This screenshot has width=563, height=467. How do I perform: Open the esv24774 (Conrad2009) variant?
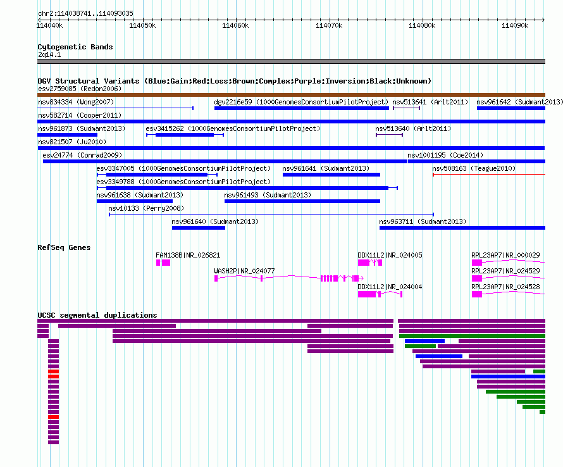(x=225, y=161)
